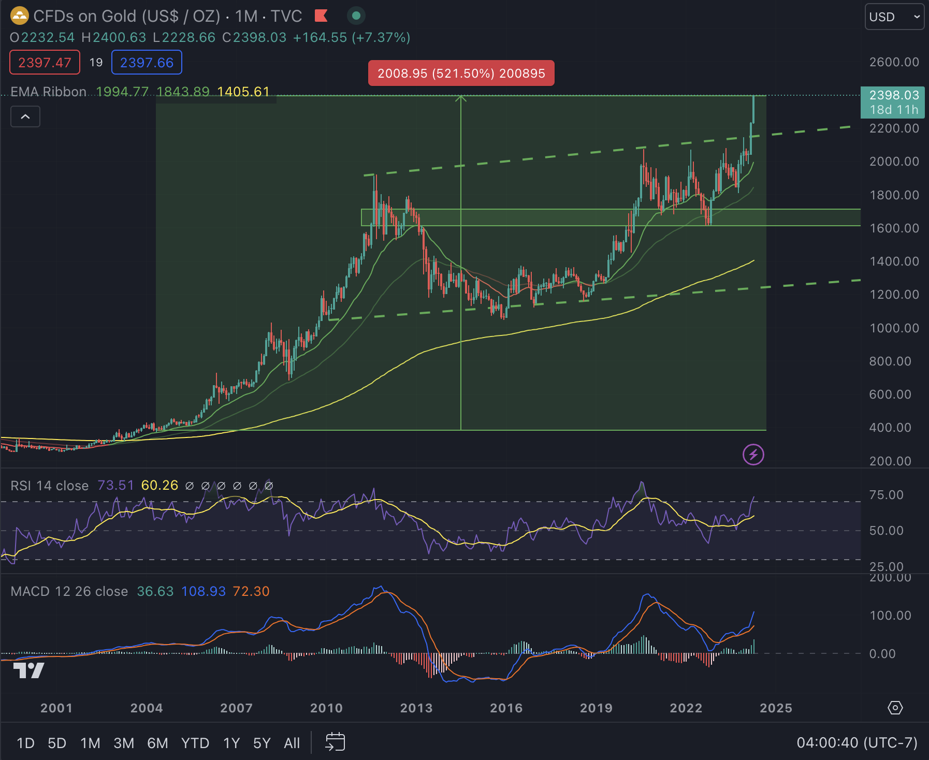Click the blue buy price 2397.66
The width and height of the screenshot is (929, 760).
coord(147,63)
